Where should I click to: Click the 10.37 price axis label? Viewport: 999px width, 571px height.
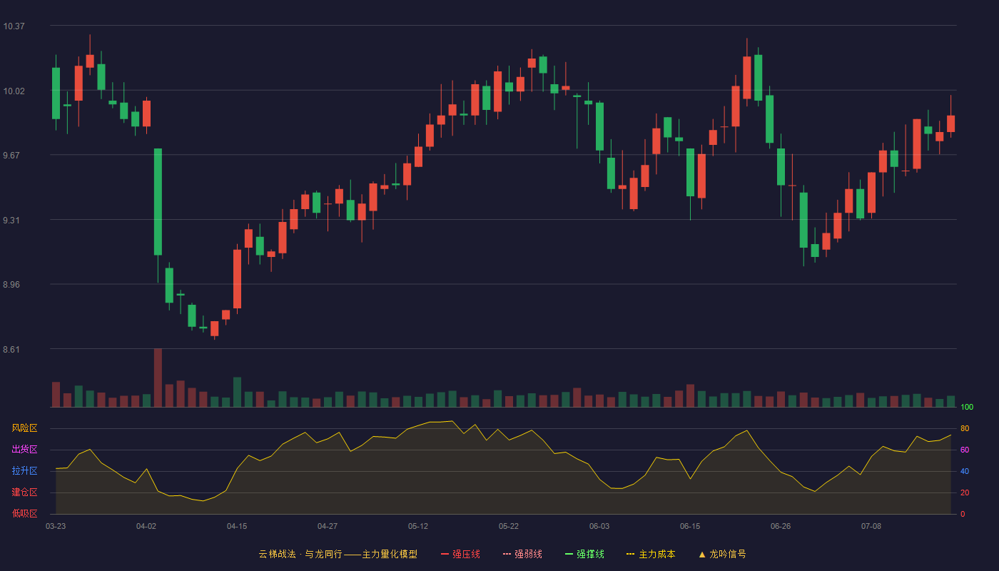coord(14,26)
